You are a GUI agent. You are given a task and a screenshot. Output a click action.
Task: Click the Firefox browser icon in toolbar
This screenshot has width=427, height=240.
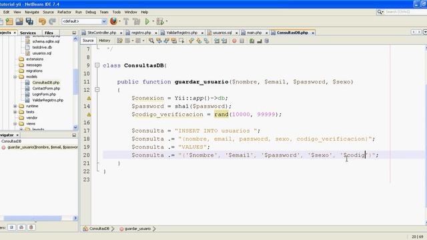pos(113,21)
